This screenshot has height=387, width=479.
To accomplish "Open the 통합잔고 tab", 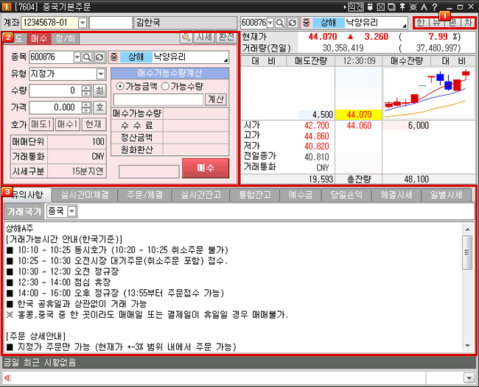I will (x=255, y=194).
